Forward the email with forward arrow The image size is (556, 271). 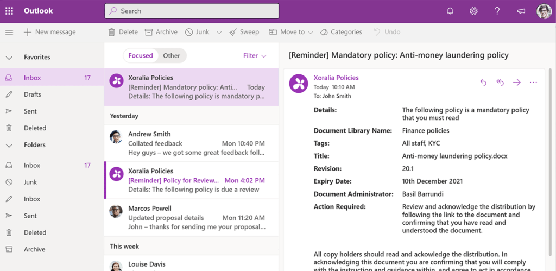(x=516, y=83)
